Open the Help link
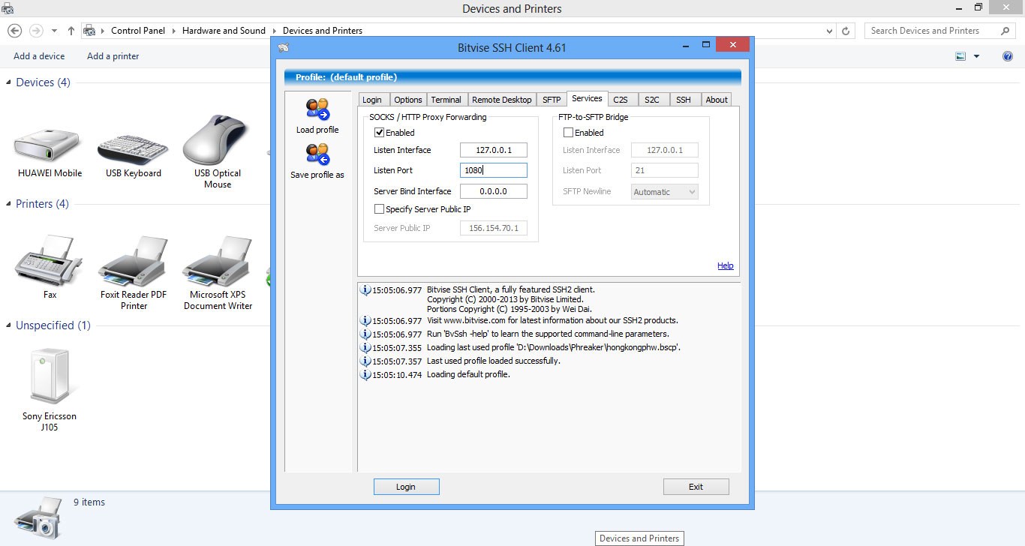This screenshot has height=546, width=1025. (x=726, y=265)
